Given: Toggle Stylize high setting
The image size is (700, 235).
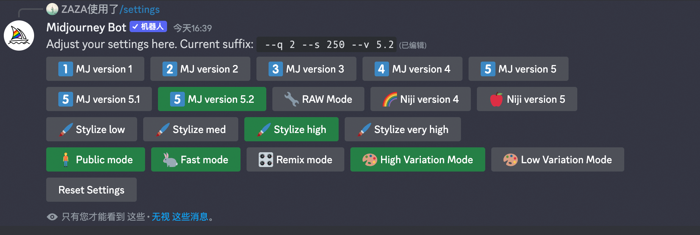Looking at the screenshot, I should tap(291, 129).
